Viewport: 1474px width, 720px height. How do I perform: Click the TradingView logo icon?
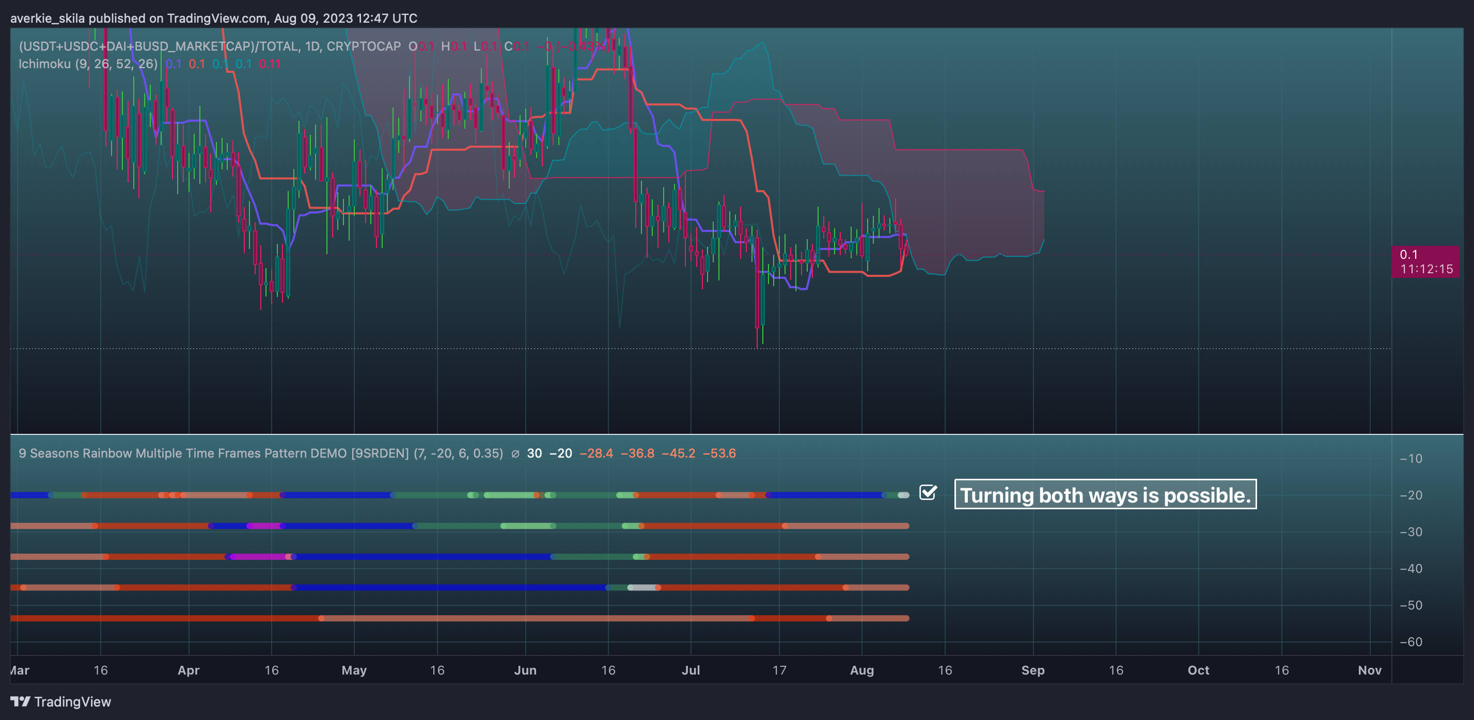(20, 701)
